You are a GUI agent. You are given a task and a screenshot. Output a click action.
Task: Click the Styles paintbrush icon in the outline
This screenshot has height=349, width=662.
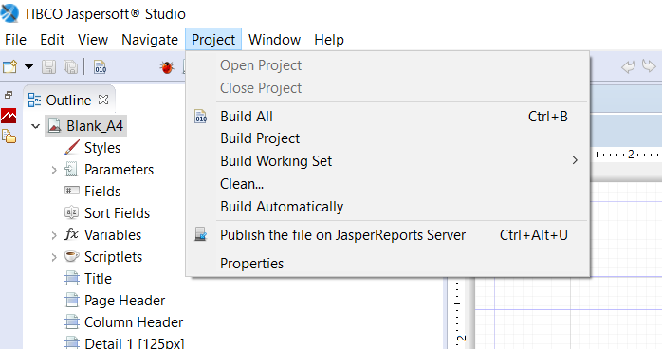72,147
